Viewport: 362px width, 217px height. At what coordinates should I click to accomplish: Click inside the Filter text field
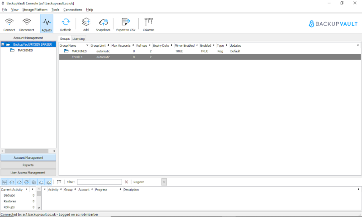99,182
